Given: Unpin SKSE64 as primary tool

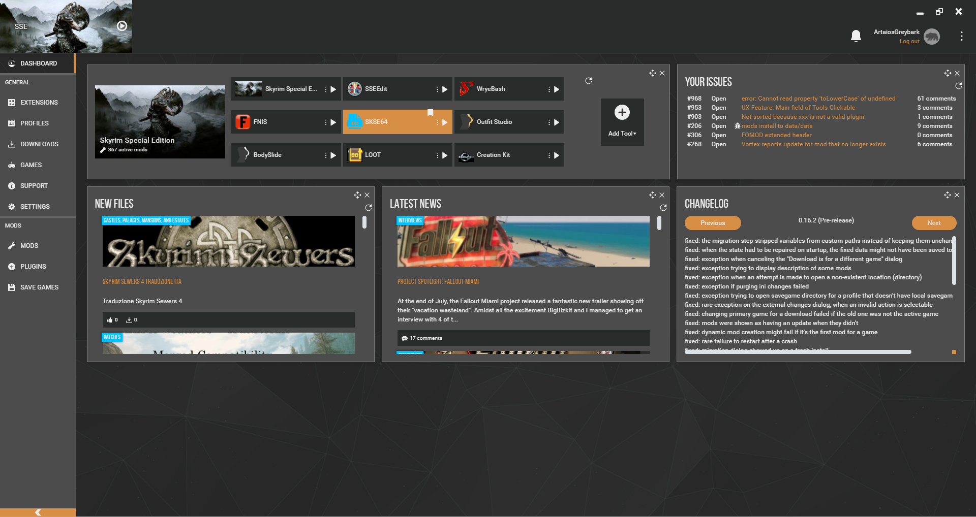Looking at the screenshot, I should (x=431, y=112).
